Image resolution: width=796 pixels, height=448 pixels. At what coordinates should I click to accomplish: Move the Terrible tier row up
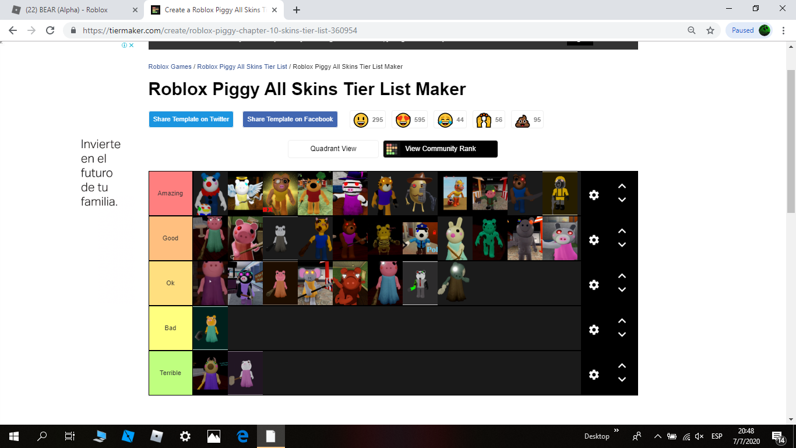(622, 366)
